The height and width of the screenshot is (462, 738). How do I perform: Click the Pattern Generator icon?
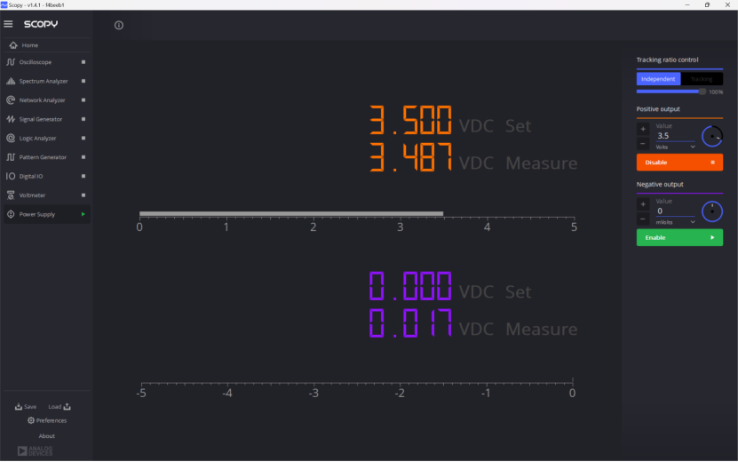click(x=11, y=157)
